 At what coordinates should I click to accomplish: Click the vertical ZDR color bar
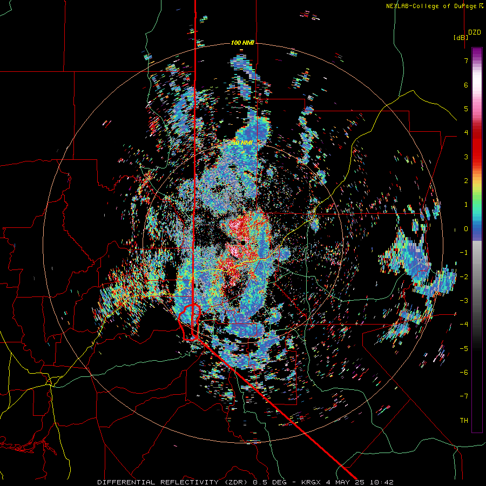[477, 240]
